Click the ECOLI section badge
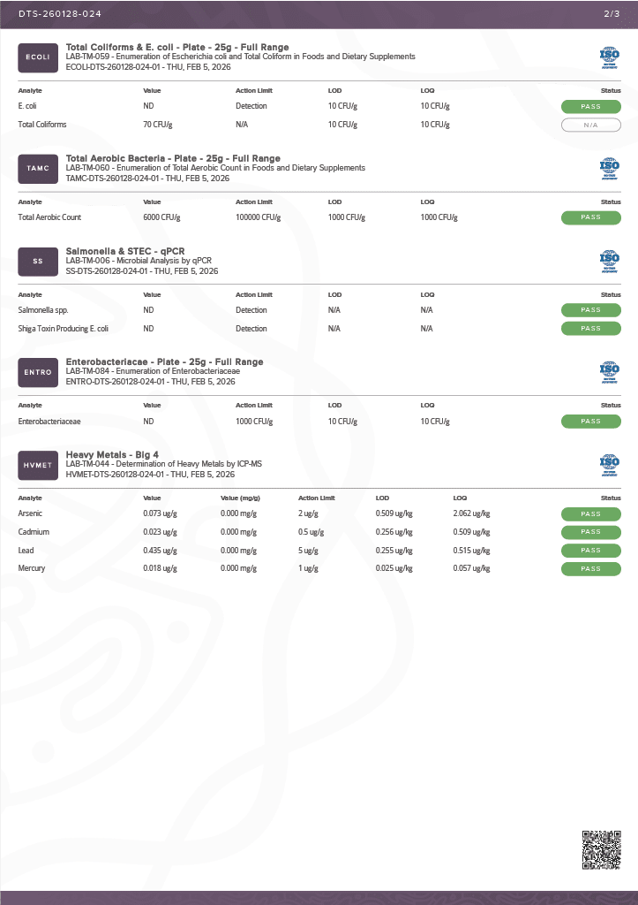The width and height of the screenshot is (638, 905). pos(38,57)
